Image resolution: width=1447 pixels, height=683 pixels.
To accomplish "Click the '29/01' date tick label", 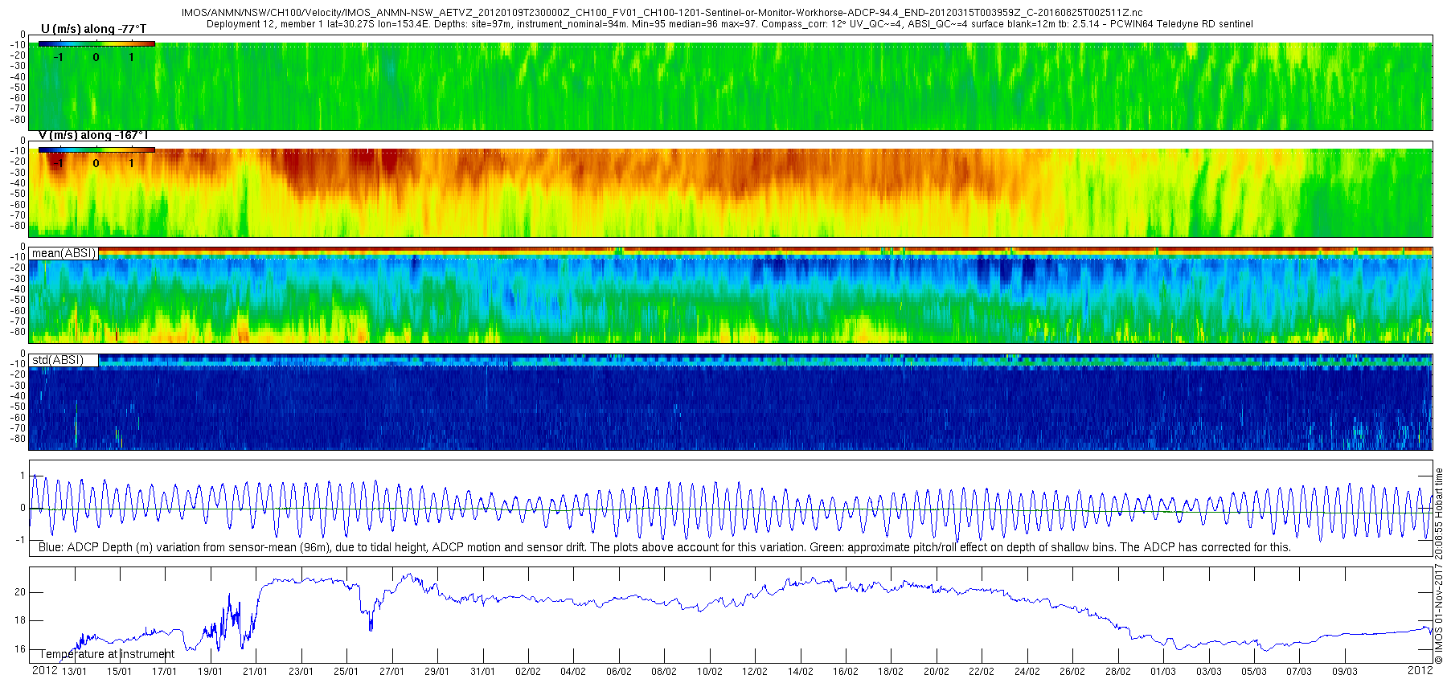I will click(x=437, y=672).
